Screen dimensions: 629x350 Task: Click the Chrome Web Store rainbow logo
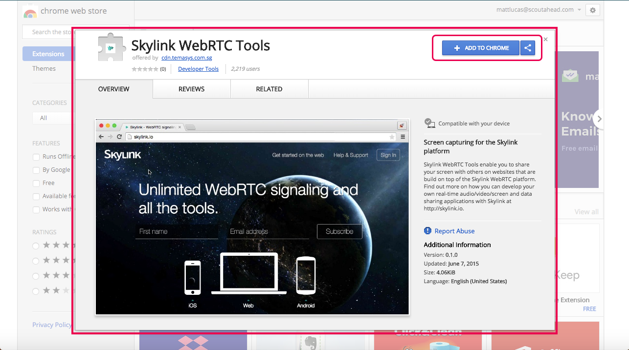coord(30,12)
